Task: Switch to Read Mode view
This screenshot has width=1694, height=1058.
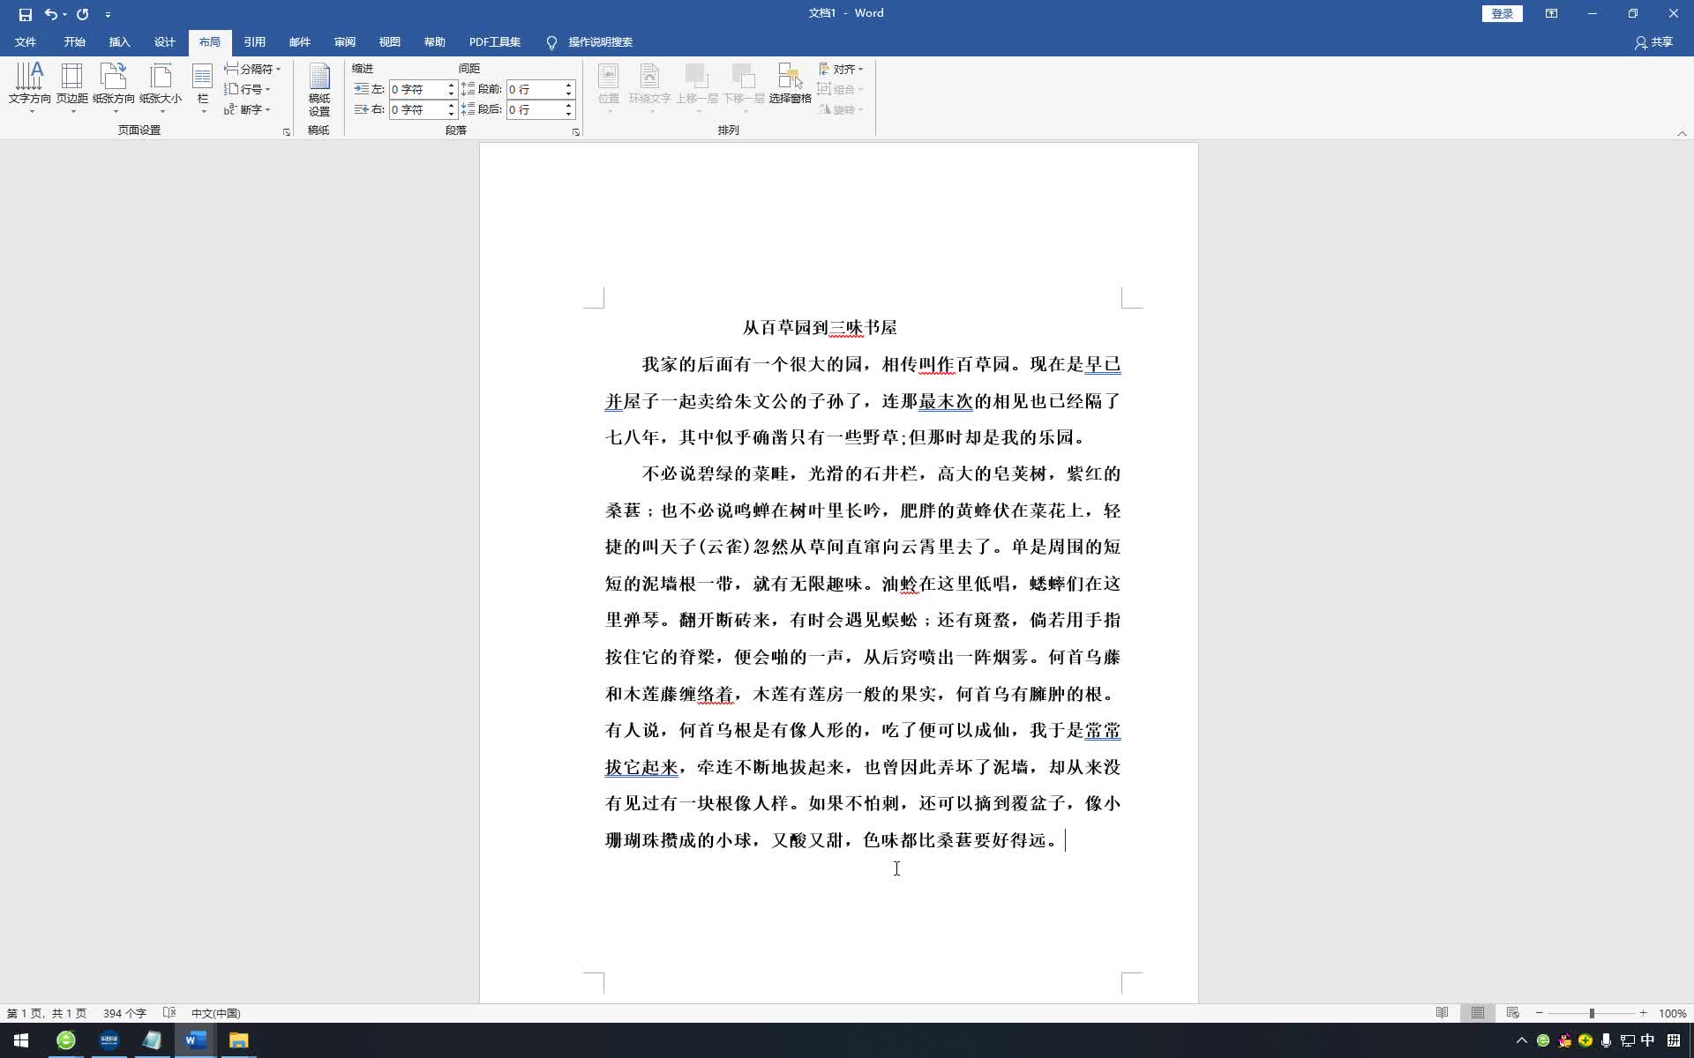Action: tap(1442, 1013)
